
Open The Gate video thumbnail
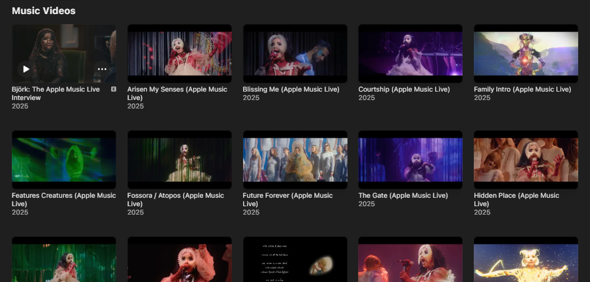click(x=410, y=160)
